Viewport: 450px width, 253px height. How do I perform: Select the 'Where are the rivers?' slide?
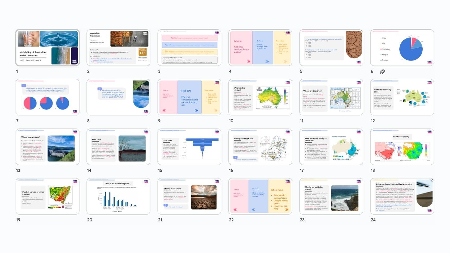coord(331,97)
